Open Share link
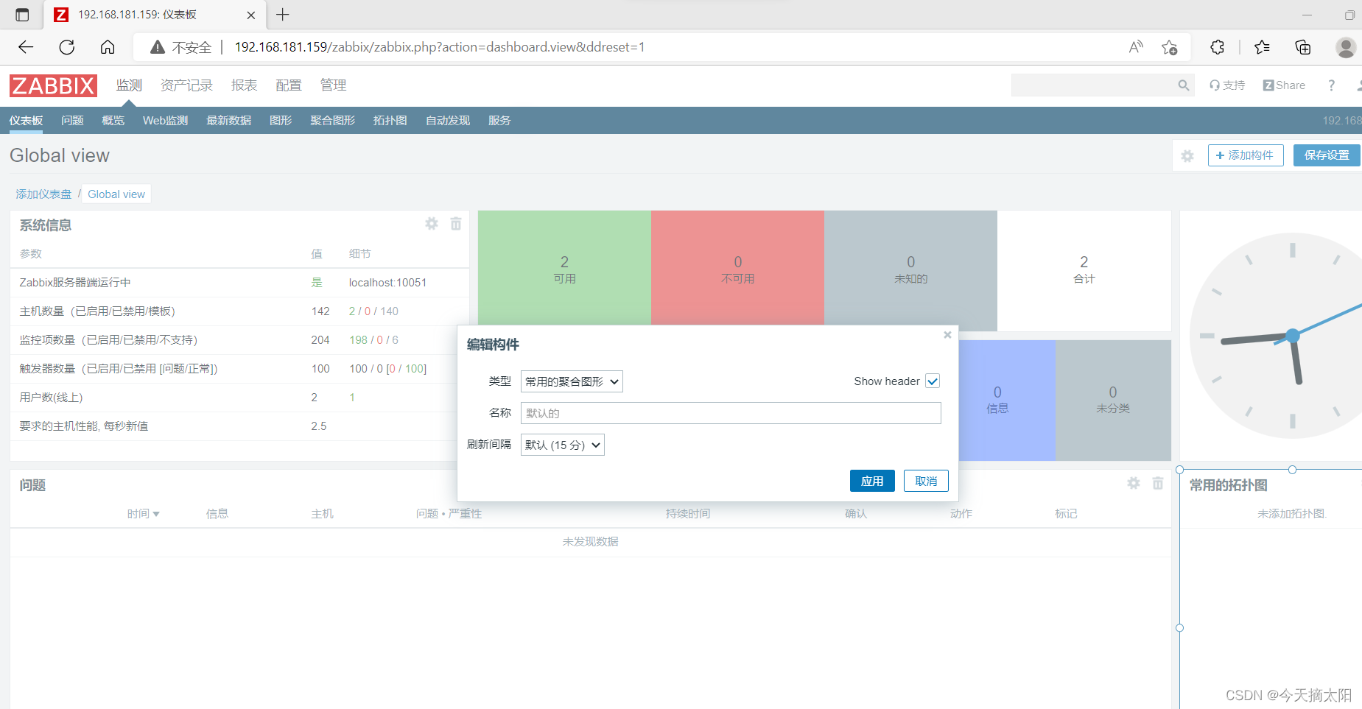 1284,85
